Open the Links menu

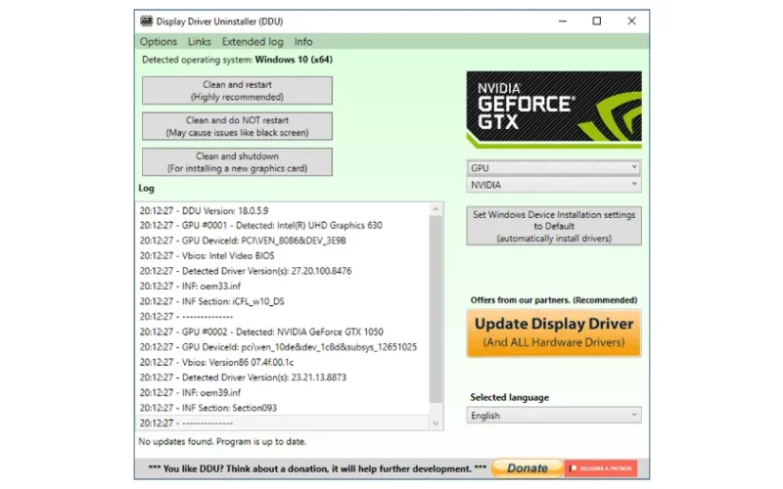point(200,42)
